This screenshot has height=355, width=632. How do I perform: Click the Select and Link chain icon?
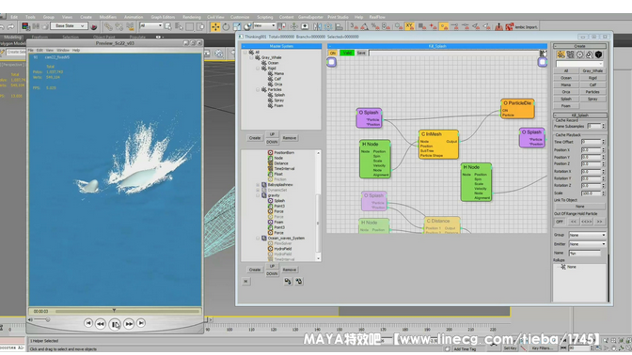109,26
